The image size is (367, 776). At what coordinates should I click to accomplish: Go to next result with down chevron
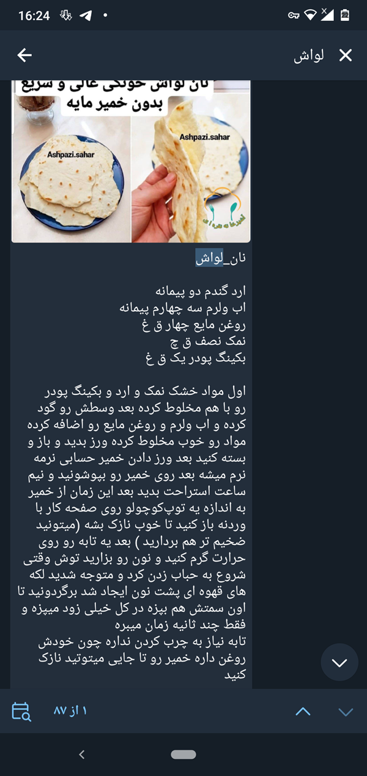[346, 711]
